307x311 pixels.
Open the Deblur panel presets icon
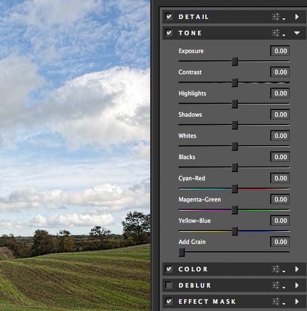[279, 285]
